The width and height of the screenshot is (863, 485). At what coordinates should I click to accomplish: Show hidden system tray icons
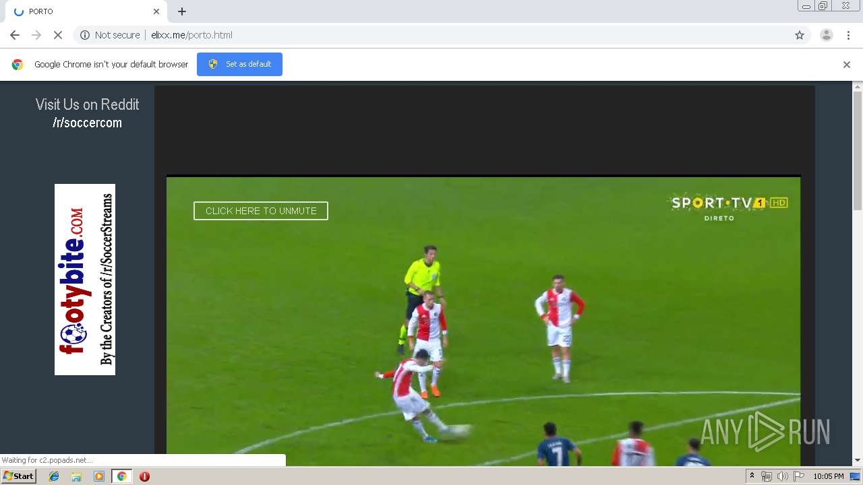click(752, 476)
